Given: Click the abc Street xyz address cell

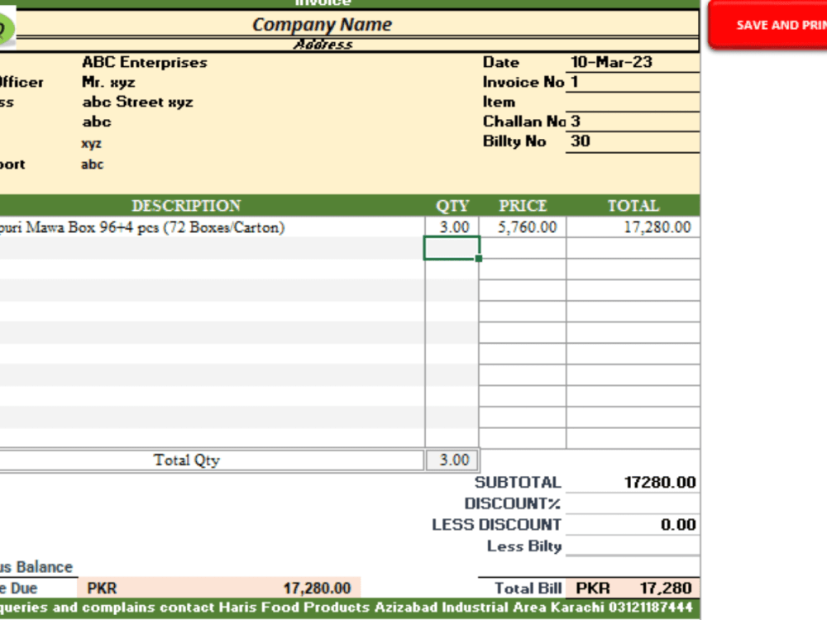Looking at the screenshot, I should (137, 102).
